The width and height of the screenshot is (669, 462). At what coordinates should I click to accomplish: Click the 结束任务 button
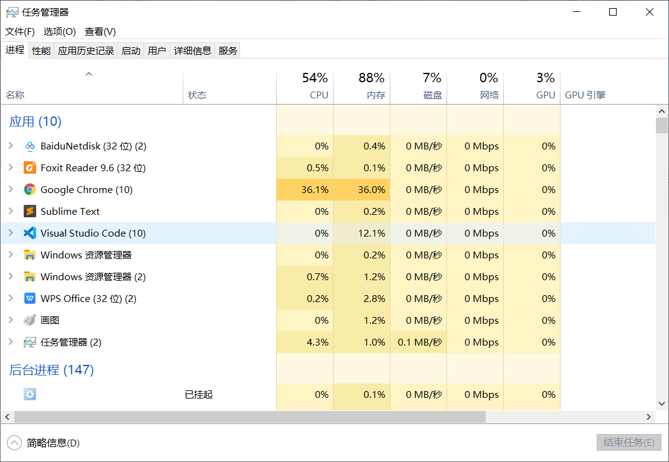pos(628,443)
